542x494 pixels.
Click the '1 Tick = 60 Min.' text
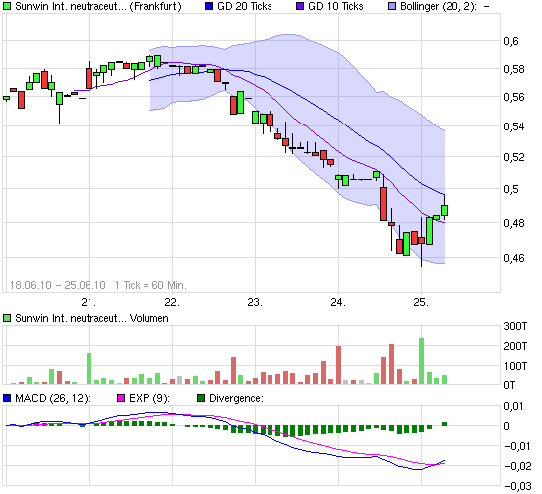(151, 285)
